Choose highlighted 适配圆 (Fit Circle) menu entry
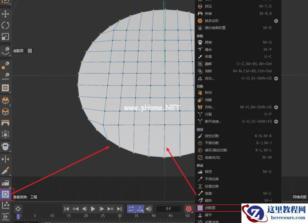This screenshot has height=223, width=308. coord(218,208)
